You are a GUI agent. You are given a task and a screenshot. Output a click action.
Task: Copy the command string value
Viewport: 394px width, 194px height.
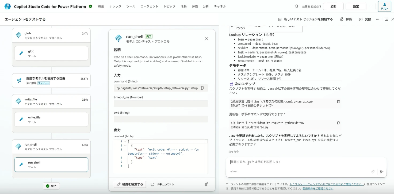[x=202, y=88]
